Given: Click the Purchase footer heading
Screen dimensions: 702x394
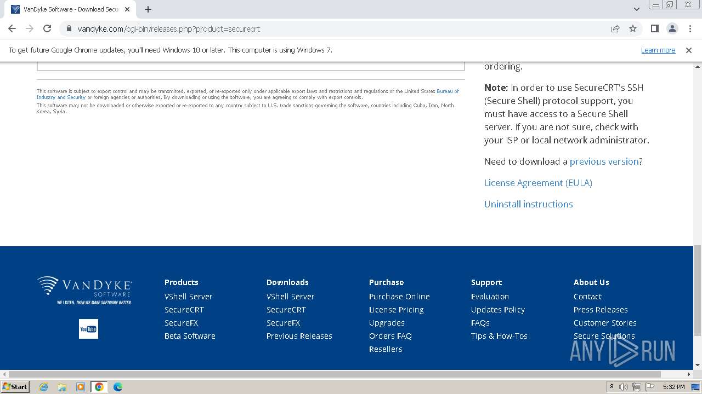Looking at the screenshot, I should 386,282.
